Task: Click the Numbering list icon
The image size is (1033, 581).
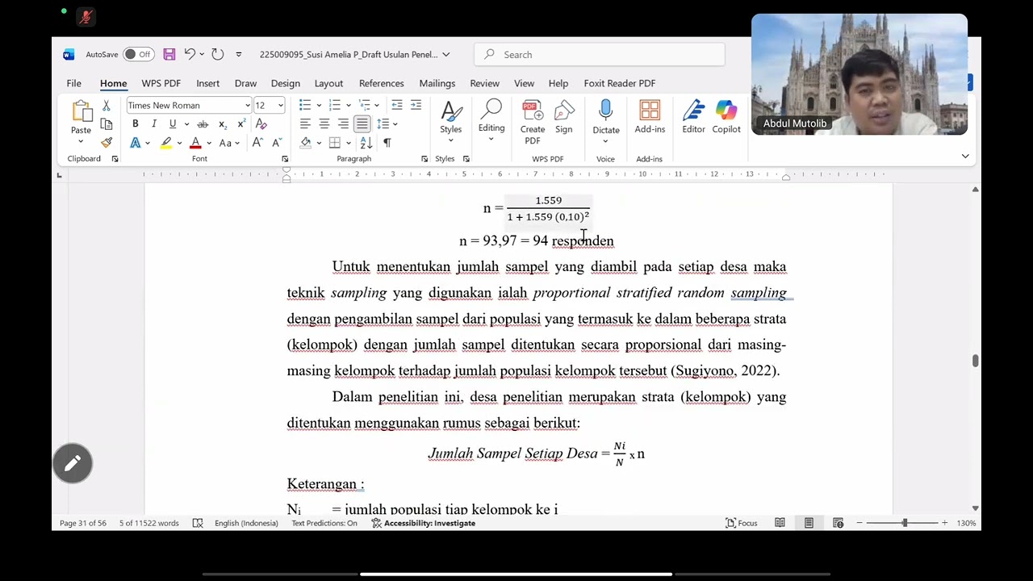Action: (335, 106)
